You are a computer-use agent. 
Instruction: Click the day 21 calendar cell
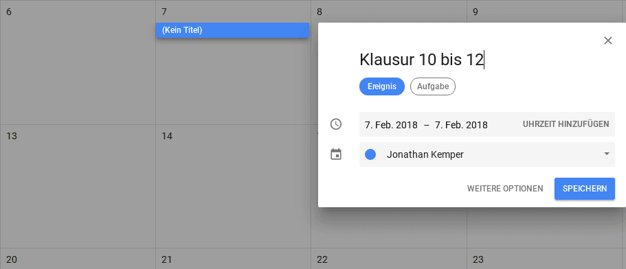[x=233, y=259]
